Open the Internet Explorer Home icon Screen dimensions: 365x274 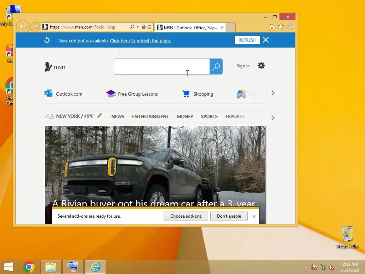(272, 26)
